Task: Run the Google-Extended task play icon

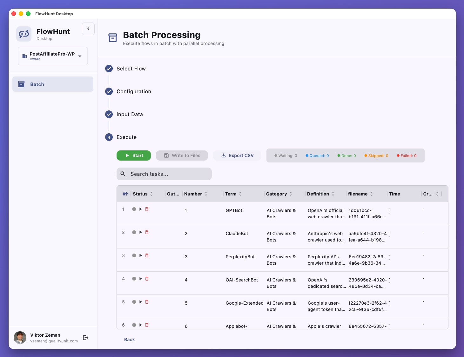Action: tap(141, 302)
